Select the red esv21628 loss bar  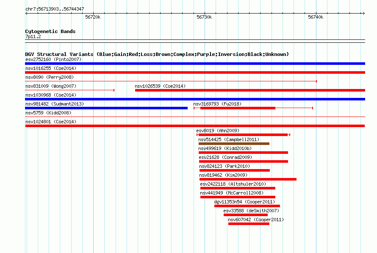(244, 161)
